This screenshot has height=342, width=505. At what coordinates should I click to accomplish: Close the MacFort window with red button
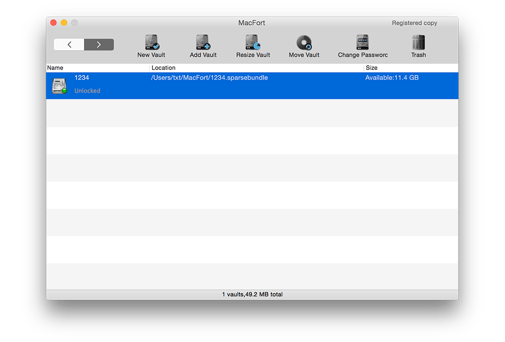tap(54, 23)
